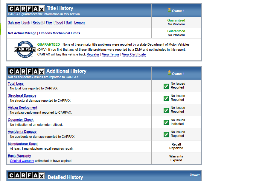Click the green GUARANTEED text in guarantee paragraph
The height and width of the screenshot is (181, 262).
pyautogui.click(x=48, y=44)
